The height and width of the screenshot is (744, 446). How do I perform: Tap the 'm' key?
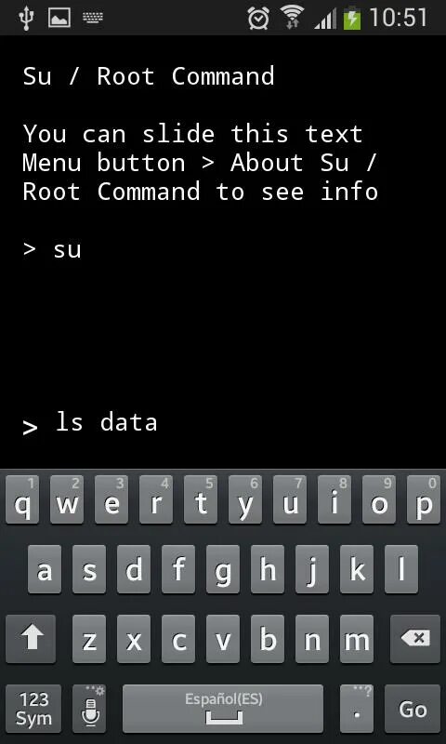[357, 639]
